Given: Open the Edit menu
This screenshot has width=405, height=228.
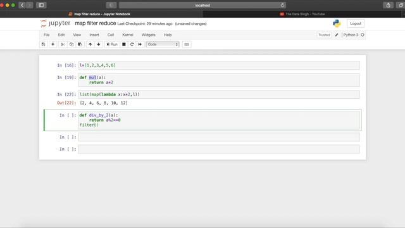Looking at the screenshot, I should (x=61, y=35).
